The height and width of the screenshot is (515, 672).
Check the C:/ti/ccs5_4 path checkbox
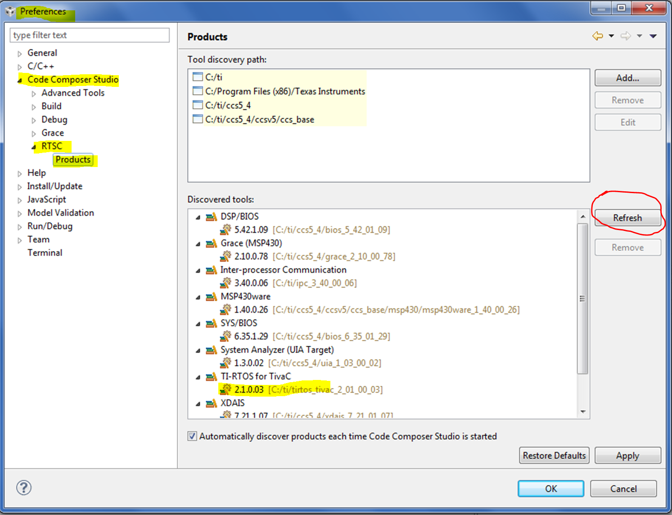pyautogui.click(x=198, y=105)
